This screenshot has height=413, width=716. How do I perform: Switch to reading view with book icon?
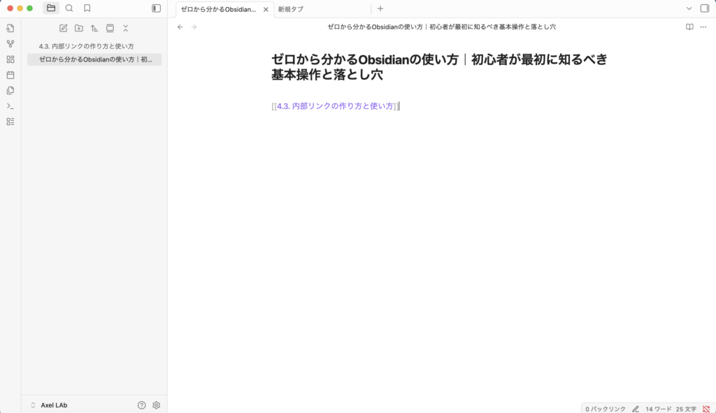pos(689,27)
